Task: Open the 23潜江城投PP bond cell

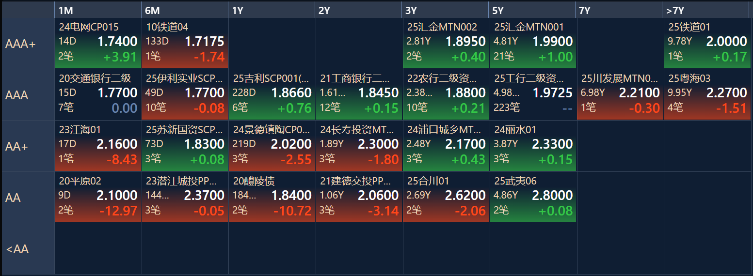Action: point(185,198)
